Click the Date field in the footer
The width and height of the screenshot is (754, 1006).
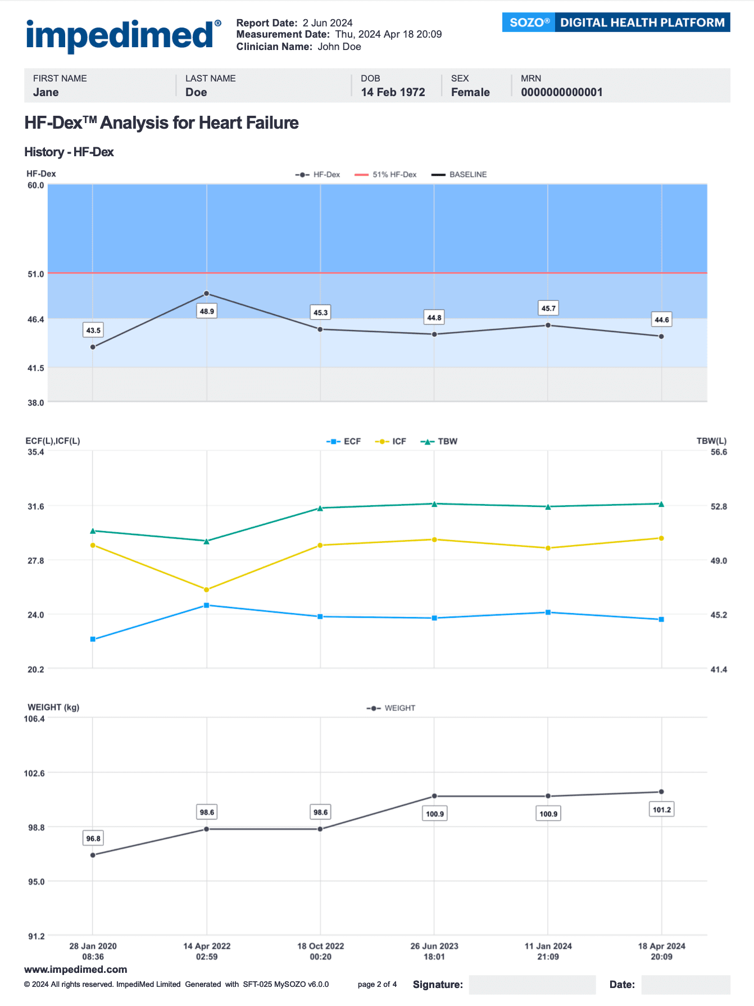tap(685, 985)
